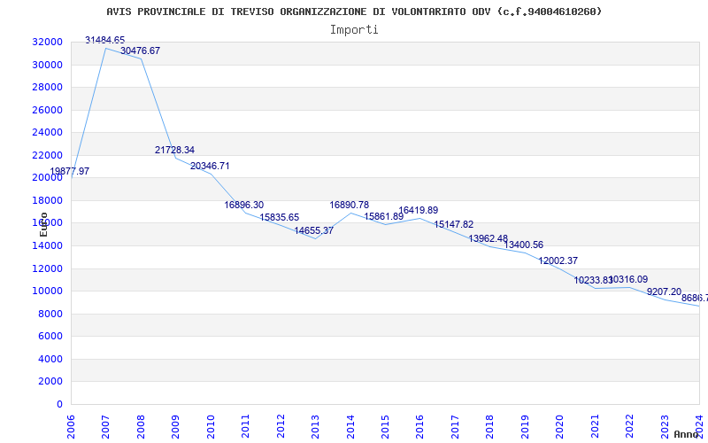This screenshot has width=708, height=443.
Task: Click the x-axis year 2007
Action: tap(105, 426)
